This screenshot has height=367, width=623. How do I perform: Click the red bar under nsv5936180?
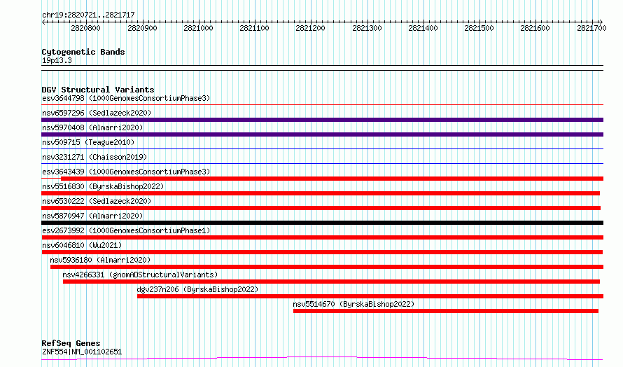click(327, 267)
